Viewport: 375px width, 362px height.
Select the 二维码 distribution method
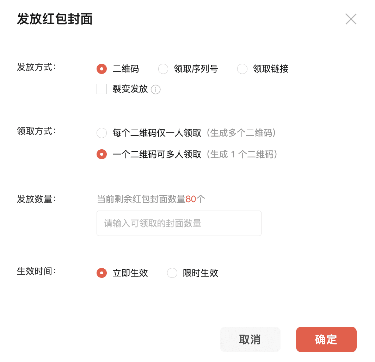click(102, 69)
